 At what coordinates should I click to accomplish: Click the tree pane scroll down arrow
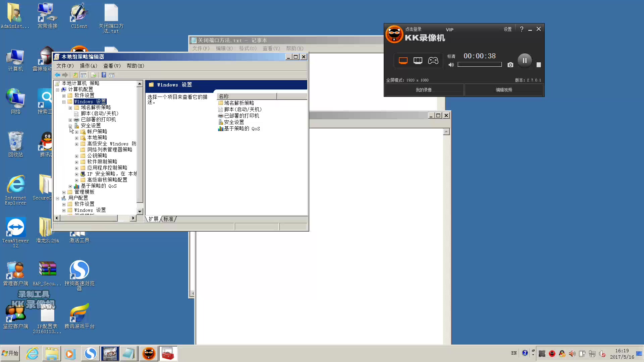pos(140,212)
